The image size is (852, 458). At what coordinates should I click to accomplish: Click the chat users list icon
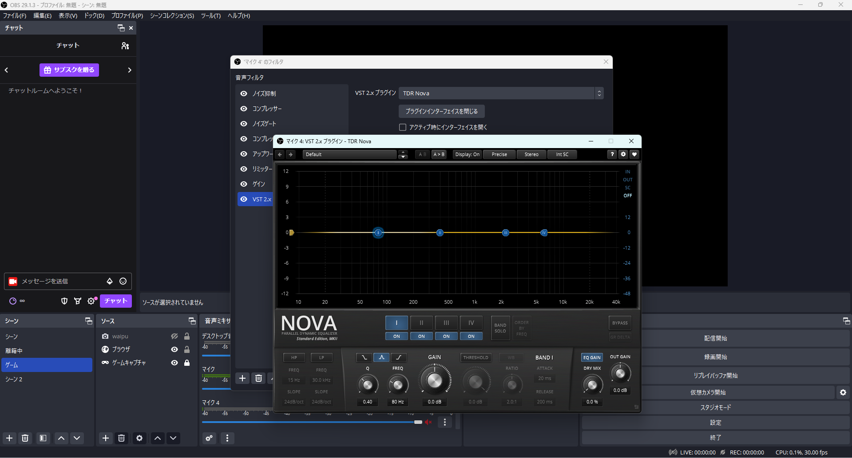coord(125,46)
